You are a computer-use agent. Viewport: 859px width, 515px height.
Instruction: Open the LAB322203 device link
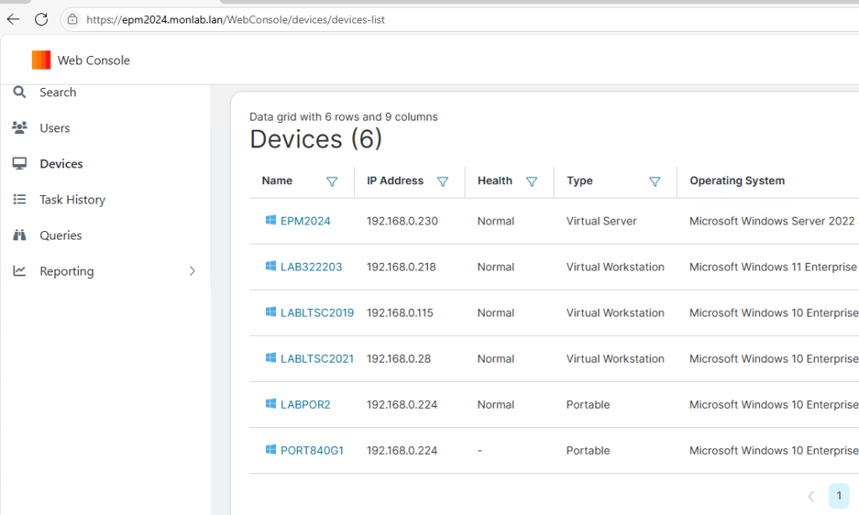point(311,267)
